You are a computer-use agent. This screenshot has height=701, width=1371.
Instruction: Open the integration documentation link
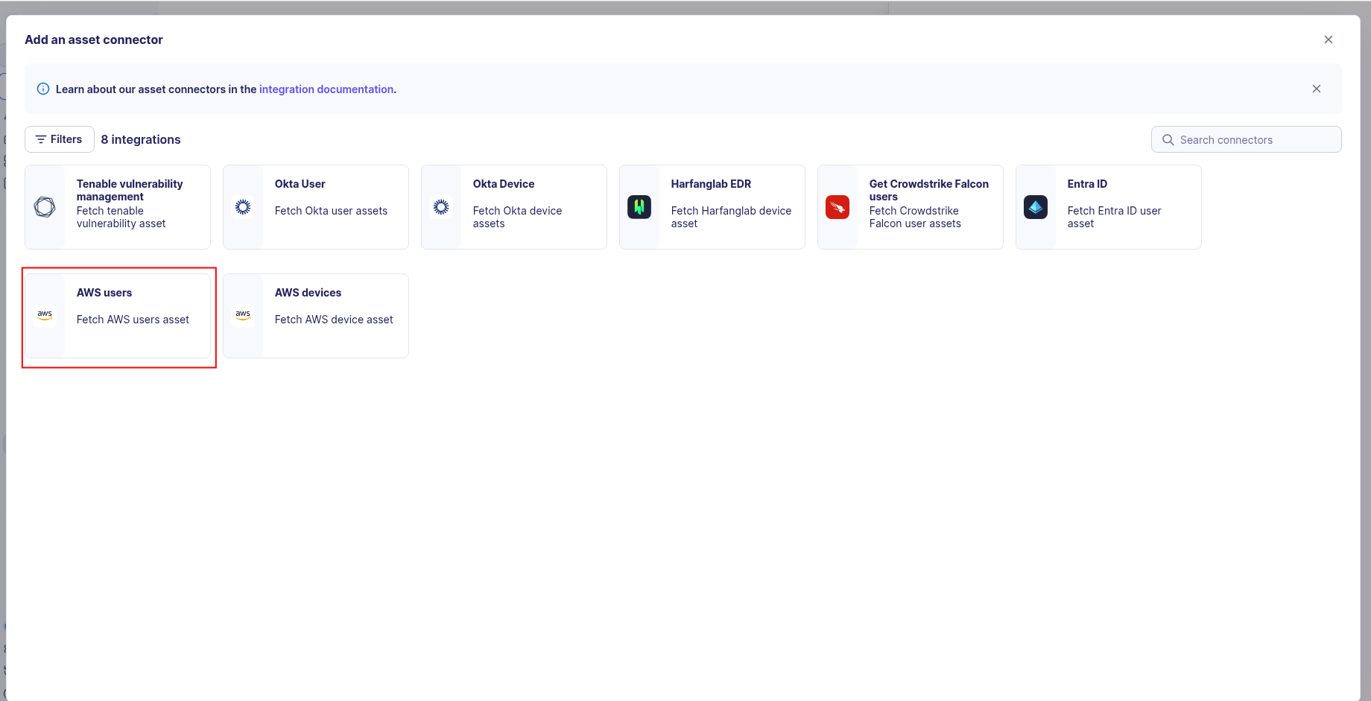326,89
